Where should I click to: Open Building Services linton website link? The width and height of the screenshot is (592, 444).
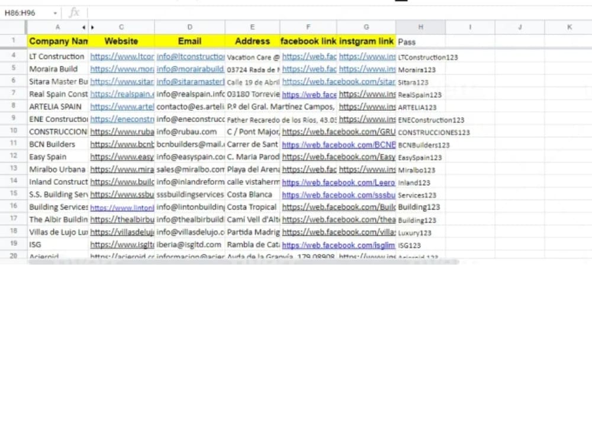[x=122, y=207]
